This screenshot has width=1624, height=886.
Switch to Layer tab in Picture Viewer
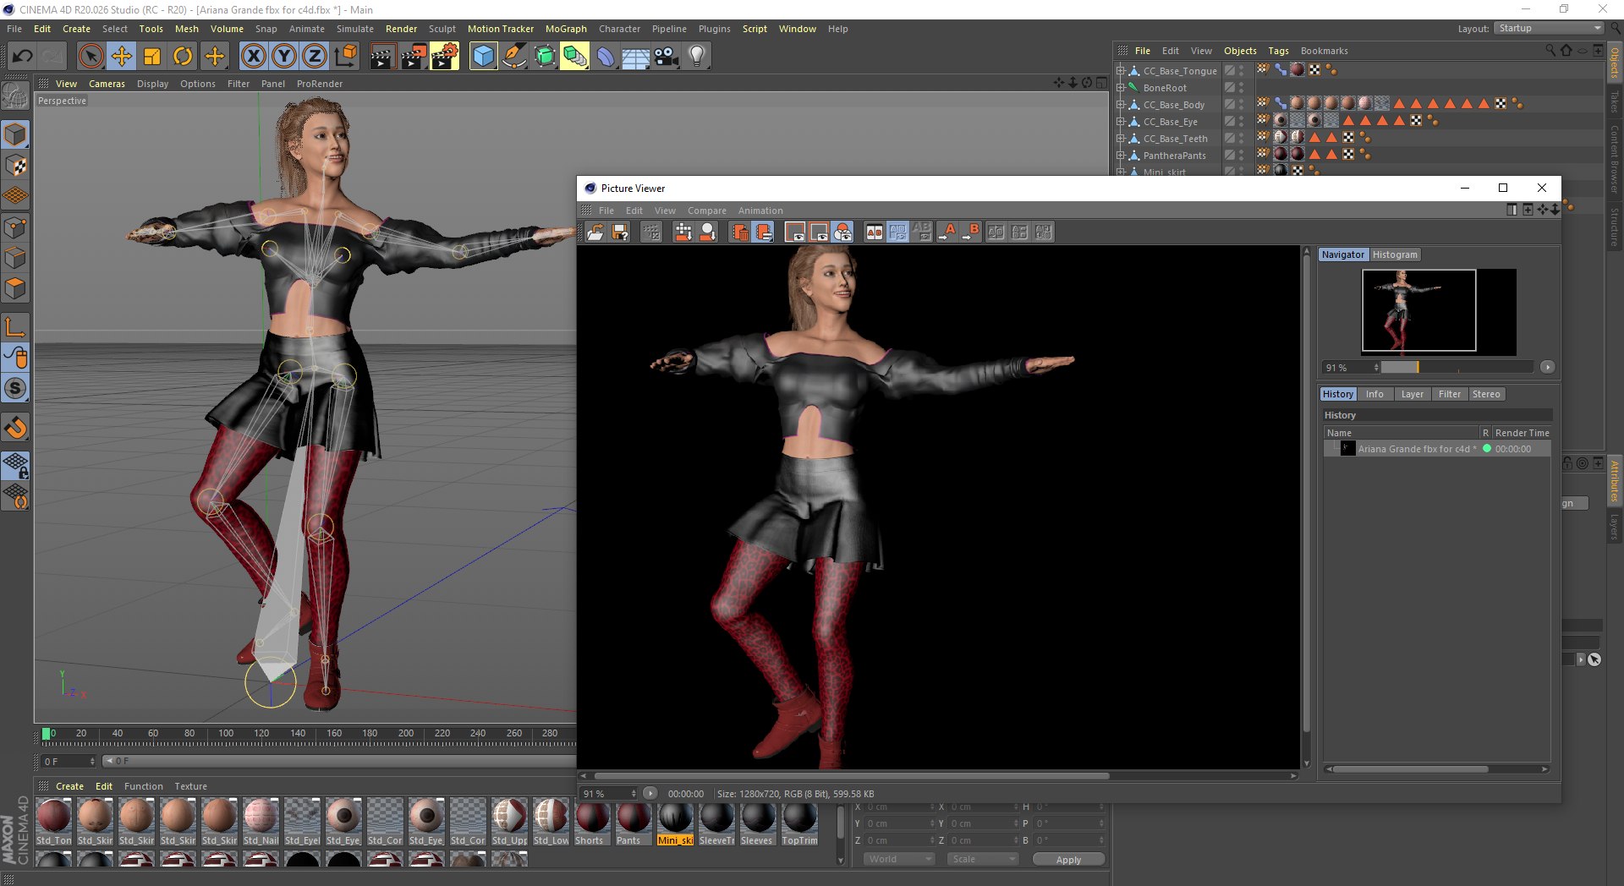tap(1412, 394)
